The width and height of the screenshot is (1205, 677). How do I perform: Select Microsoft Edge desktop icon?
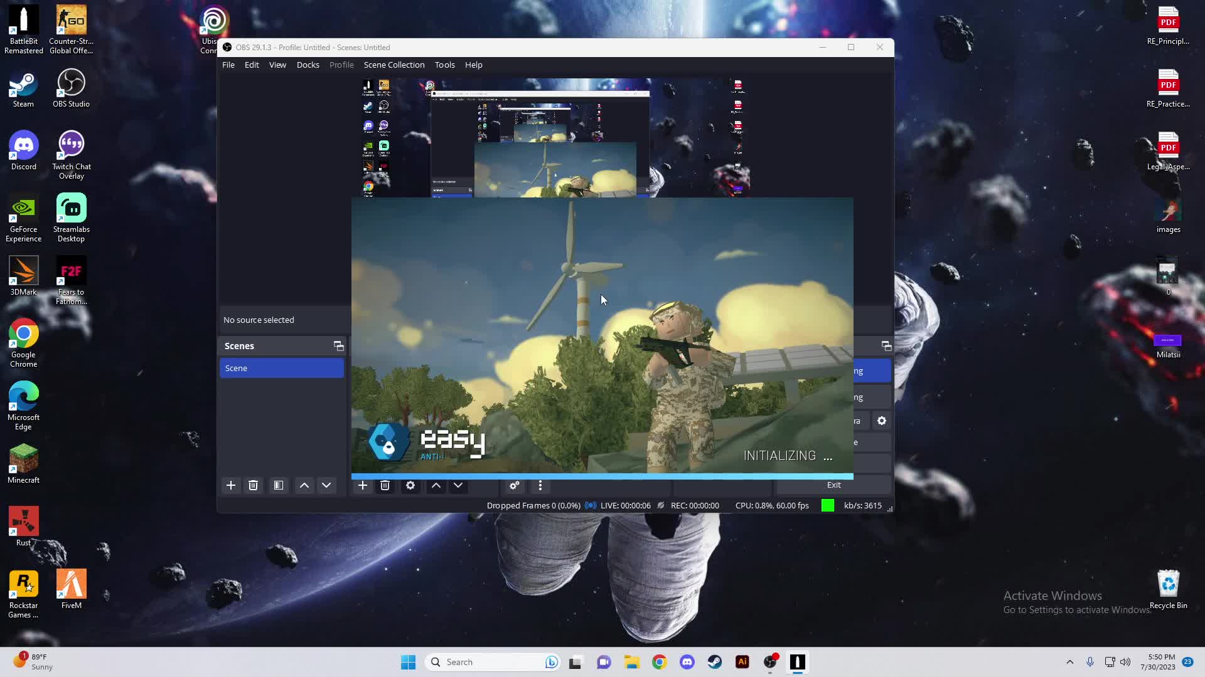[x=24, y=406]
